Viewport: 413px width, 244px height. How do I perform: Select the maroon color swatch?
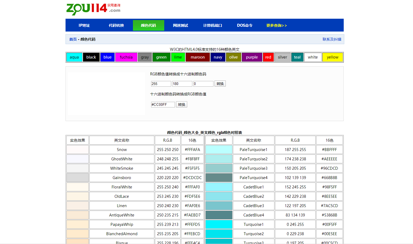click(198, 57)
